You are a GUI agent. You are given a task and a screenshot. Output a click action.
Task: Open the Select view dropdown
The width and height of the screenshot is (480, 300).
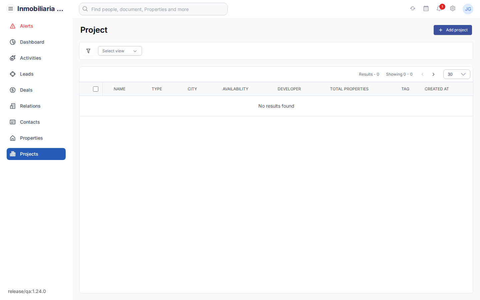[120, 51]
